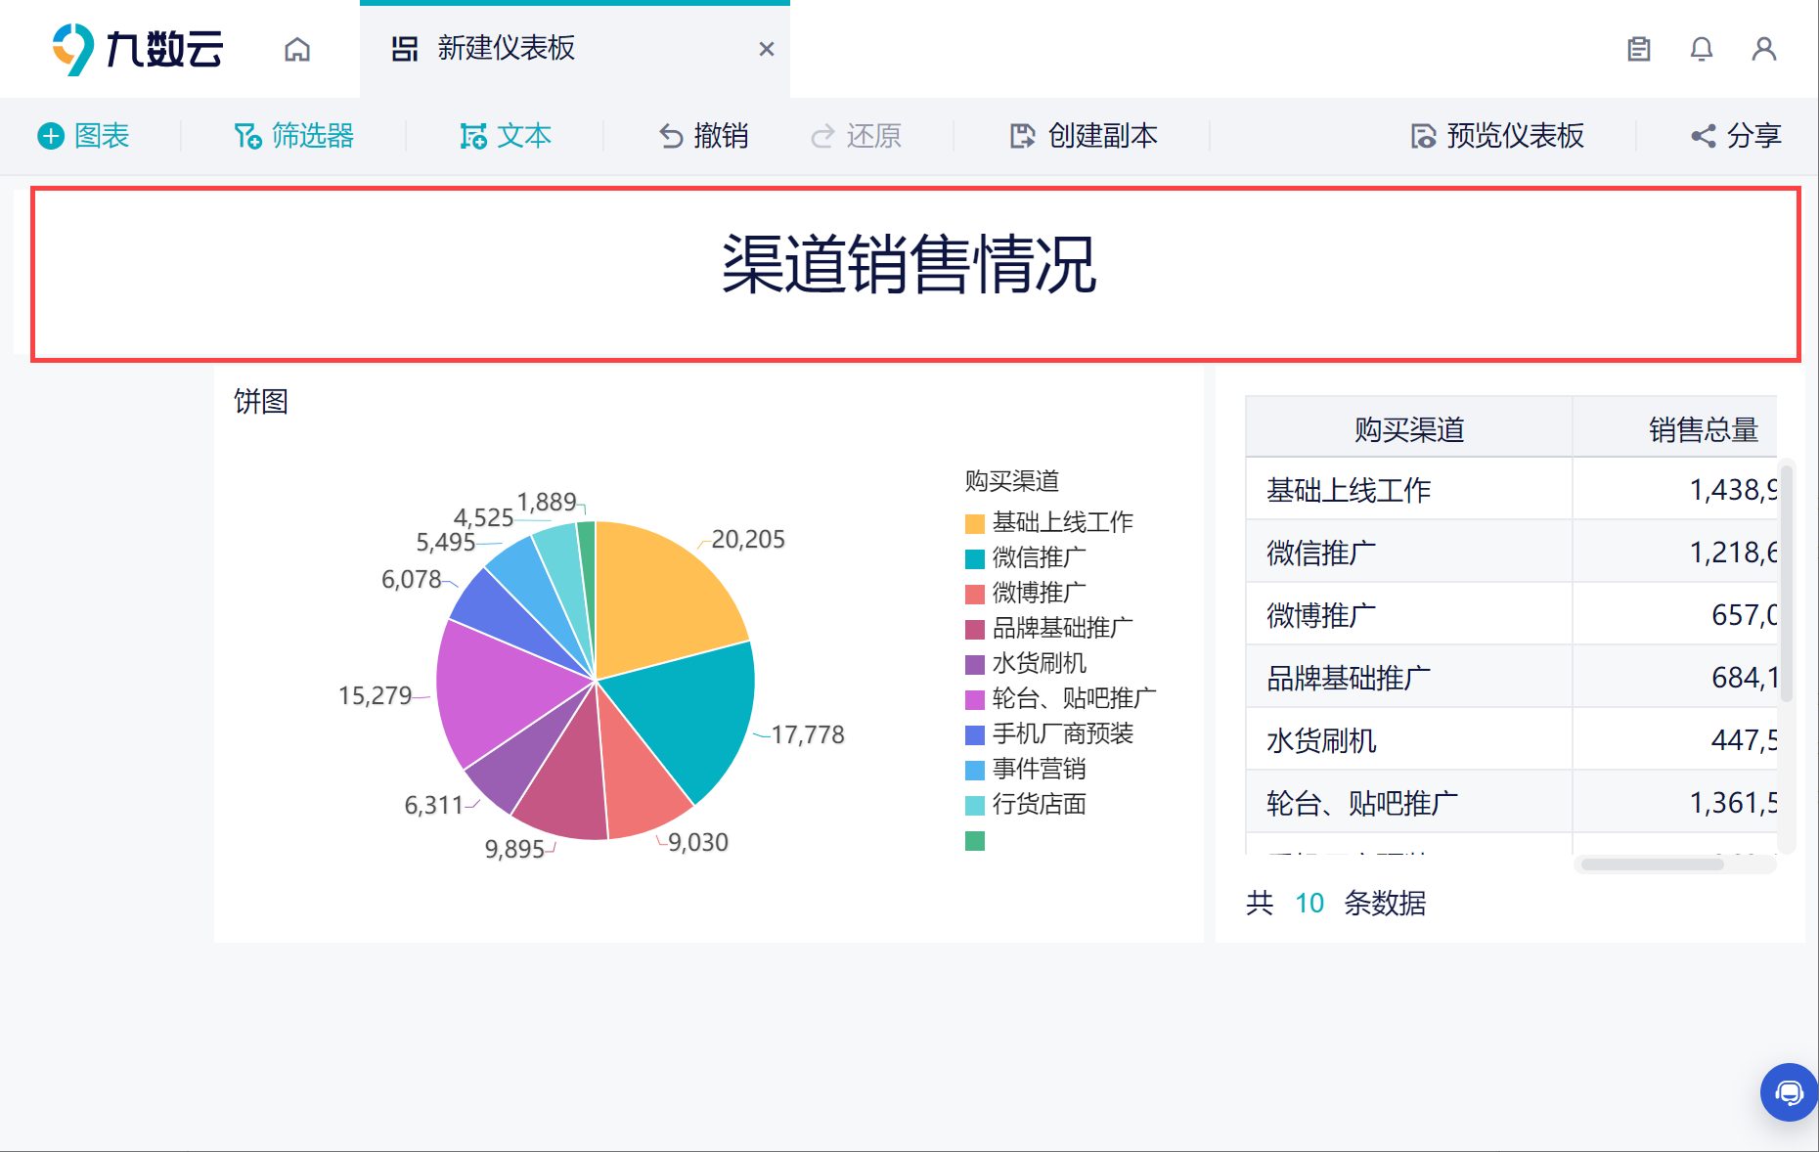The width and height of the screenshot is (1819, 1152).
Task: Open the customer support chat bubble
Action: [1790, 1092]
